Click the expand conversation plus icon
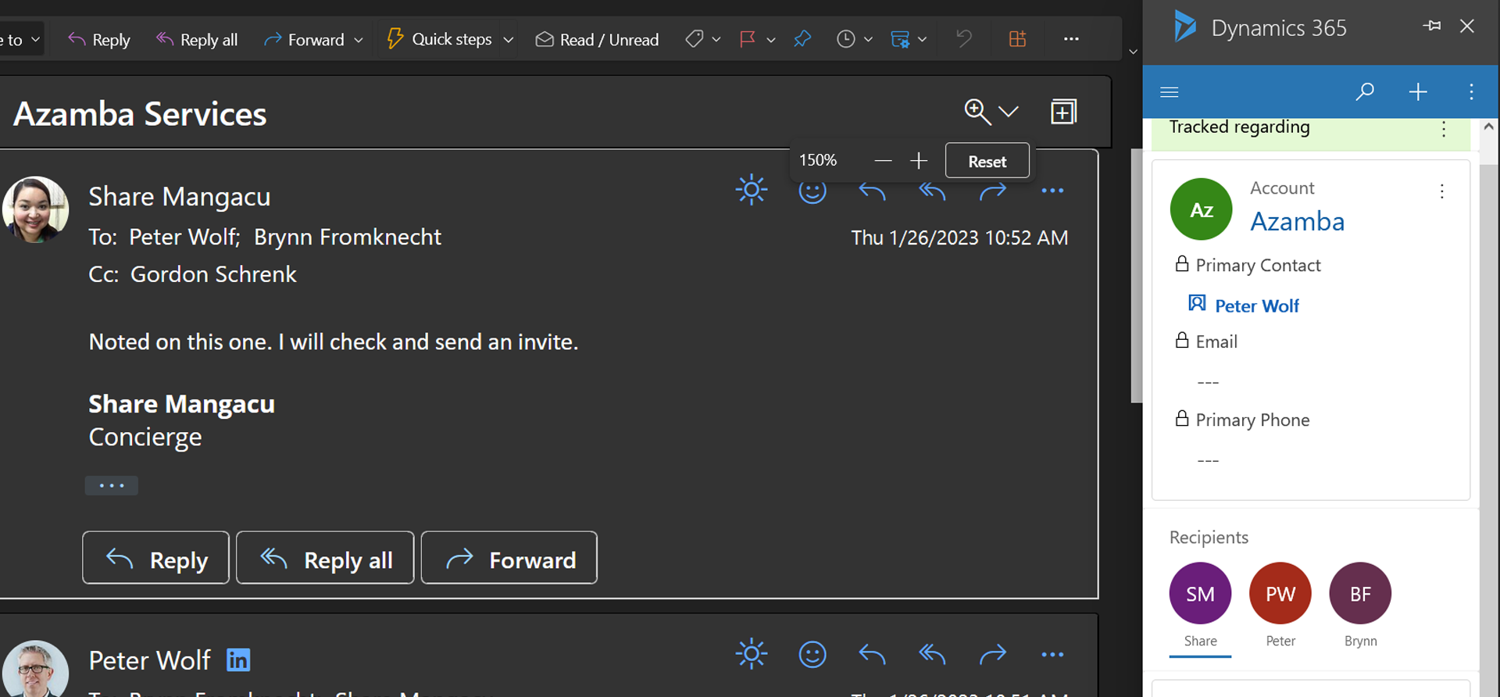The height and width of the screenshot is (697, 1500). point(1063,112)
